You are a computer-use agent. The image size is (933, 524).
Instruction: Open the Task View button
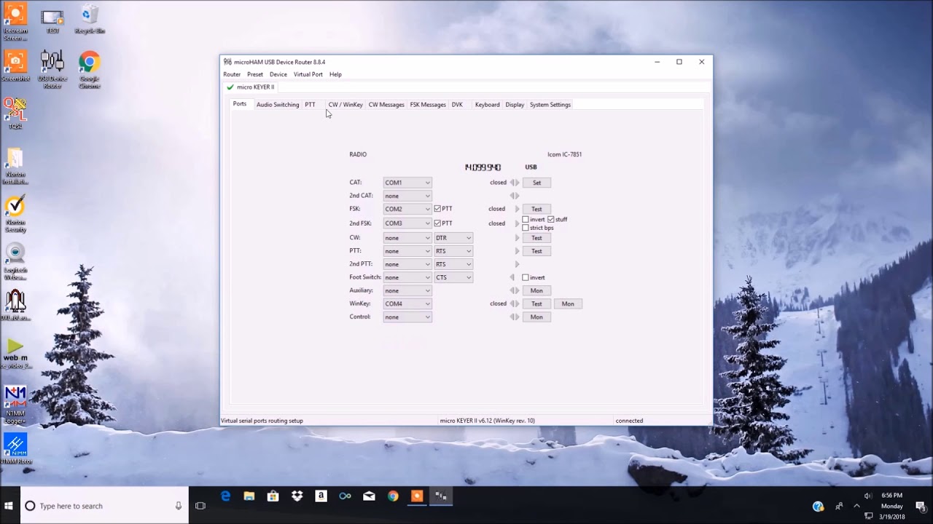tap(200, 506)
